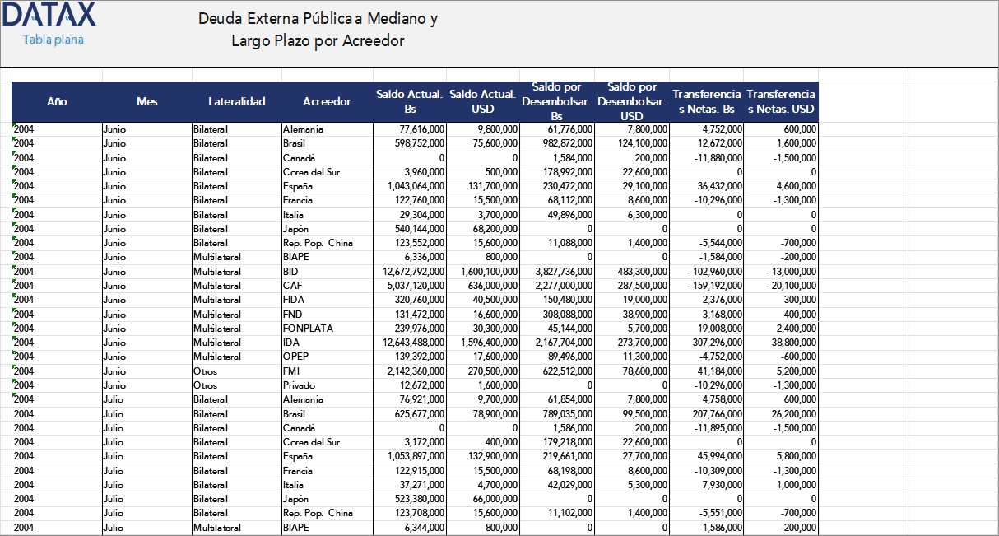The image size is (999, 536).
Task: Select the Saldo Actual. USD header
Action: pos(483,101)
